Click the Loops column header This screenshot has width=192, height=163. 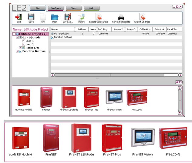pyautogui.click(x=93, y=29)
